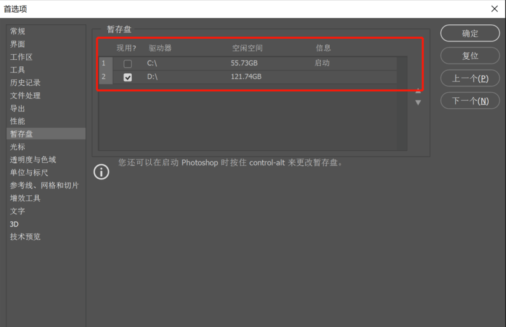Go to next page with 下一个(N)
This screenshot has height=327, width=506.
pos(470,101)
